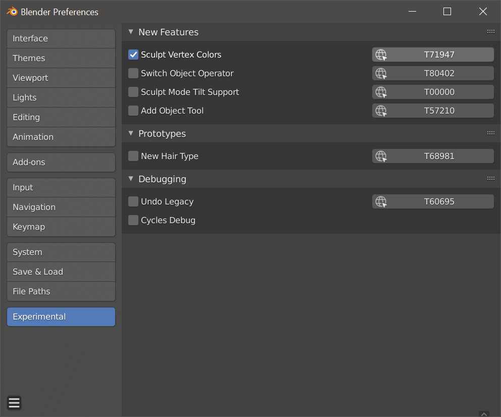Open the Interface preferences tab
The height and width of the screenshot is (417, 501).
click(x=61, y=39)
